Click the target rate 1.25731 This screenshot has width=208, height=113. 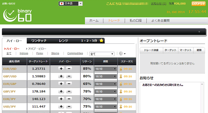point(39,69)
